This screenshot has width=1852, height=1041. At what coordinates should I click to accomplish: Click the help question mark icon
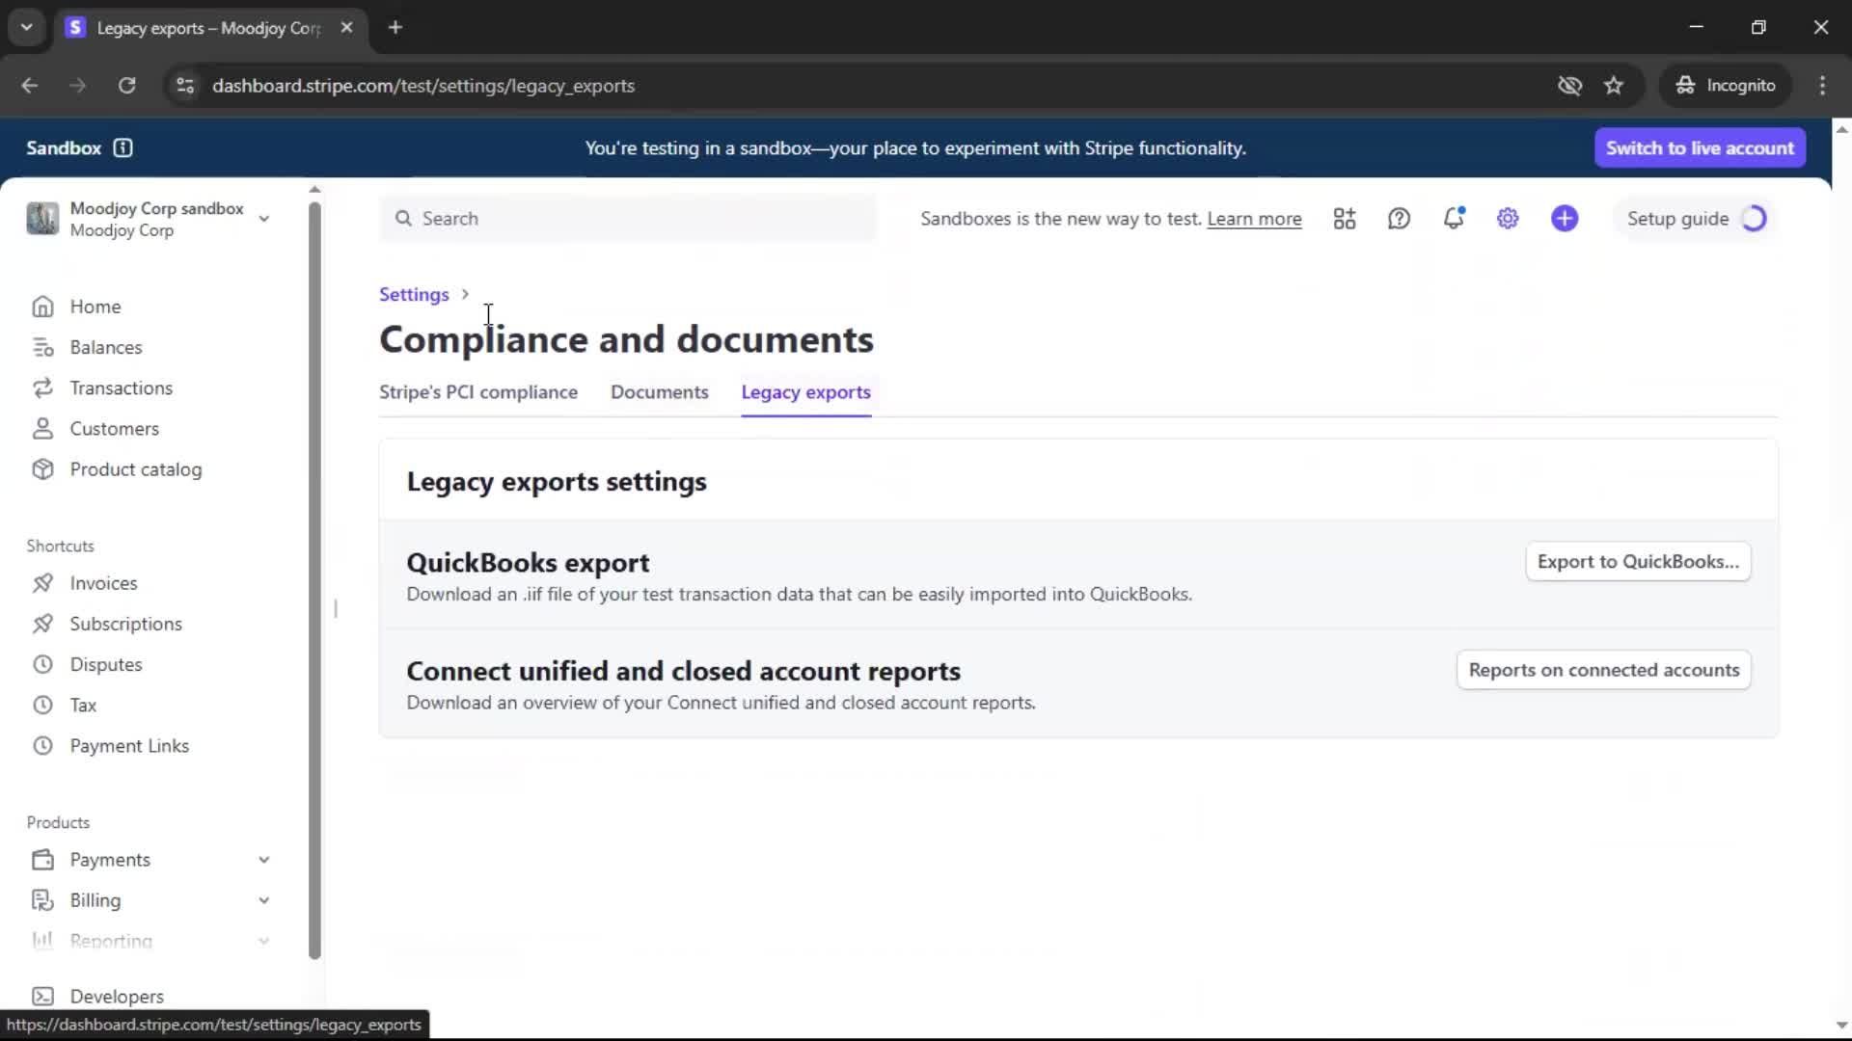pyautogui.click(x=1399, y=219)
